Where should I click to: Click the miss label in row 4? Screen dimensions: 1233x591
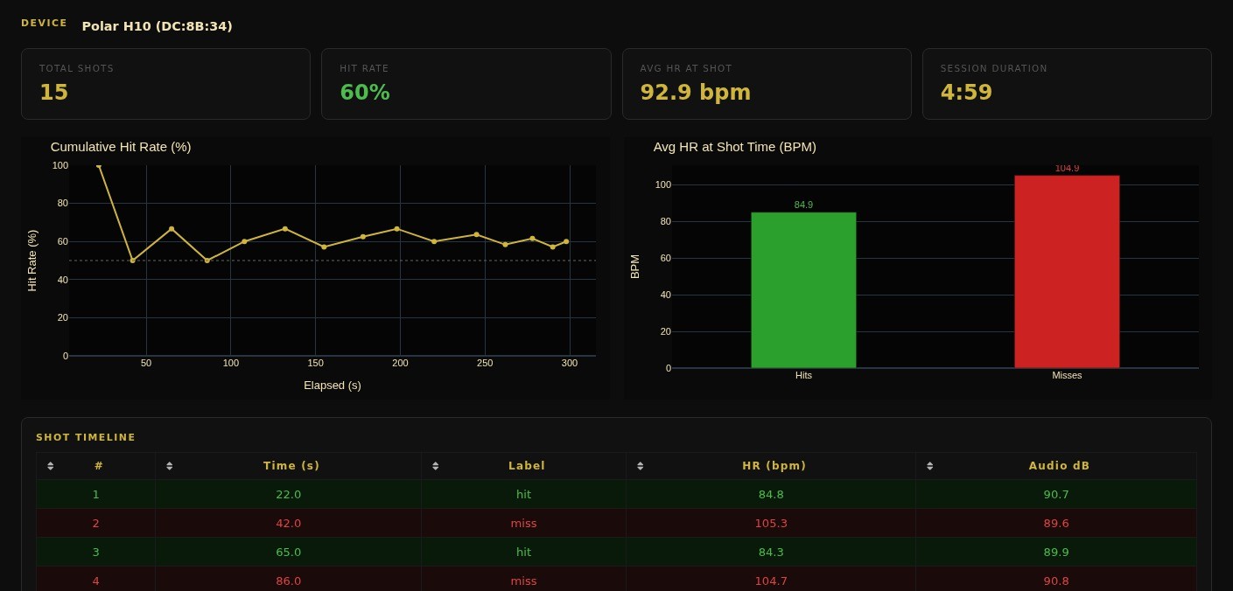click(524, 581)
